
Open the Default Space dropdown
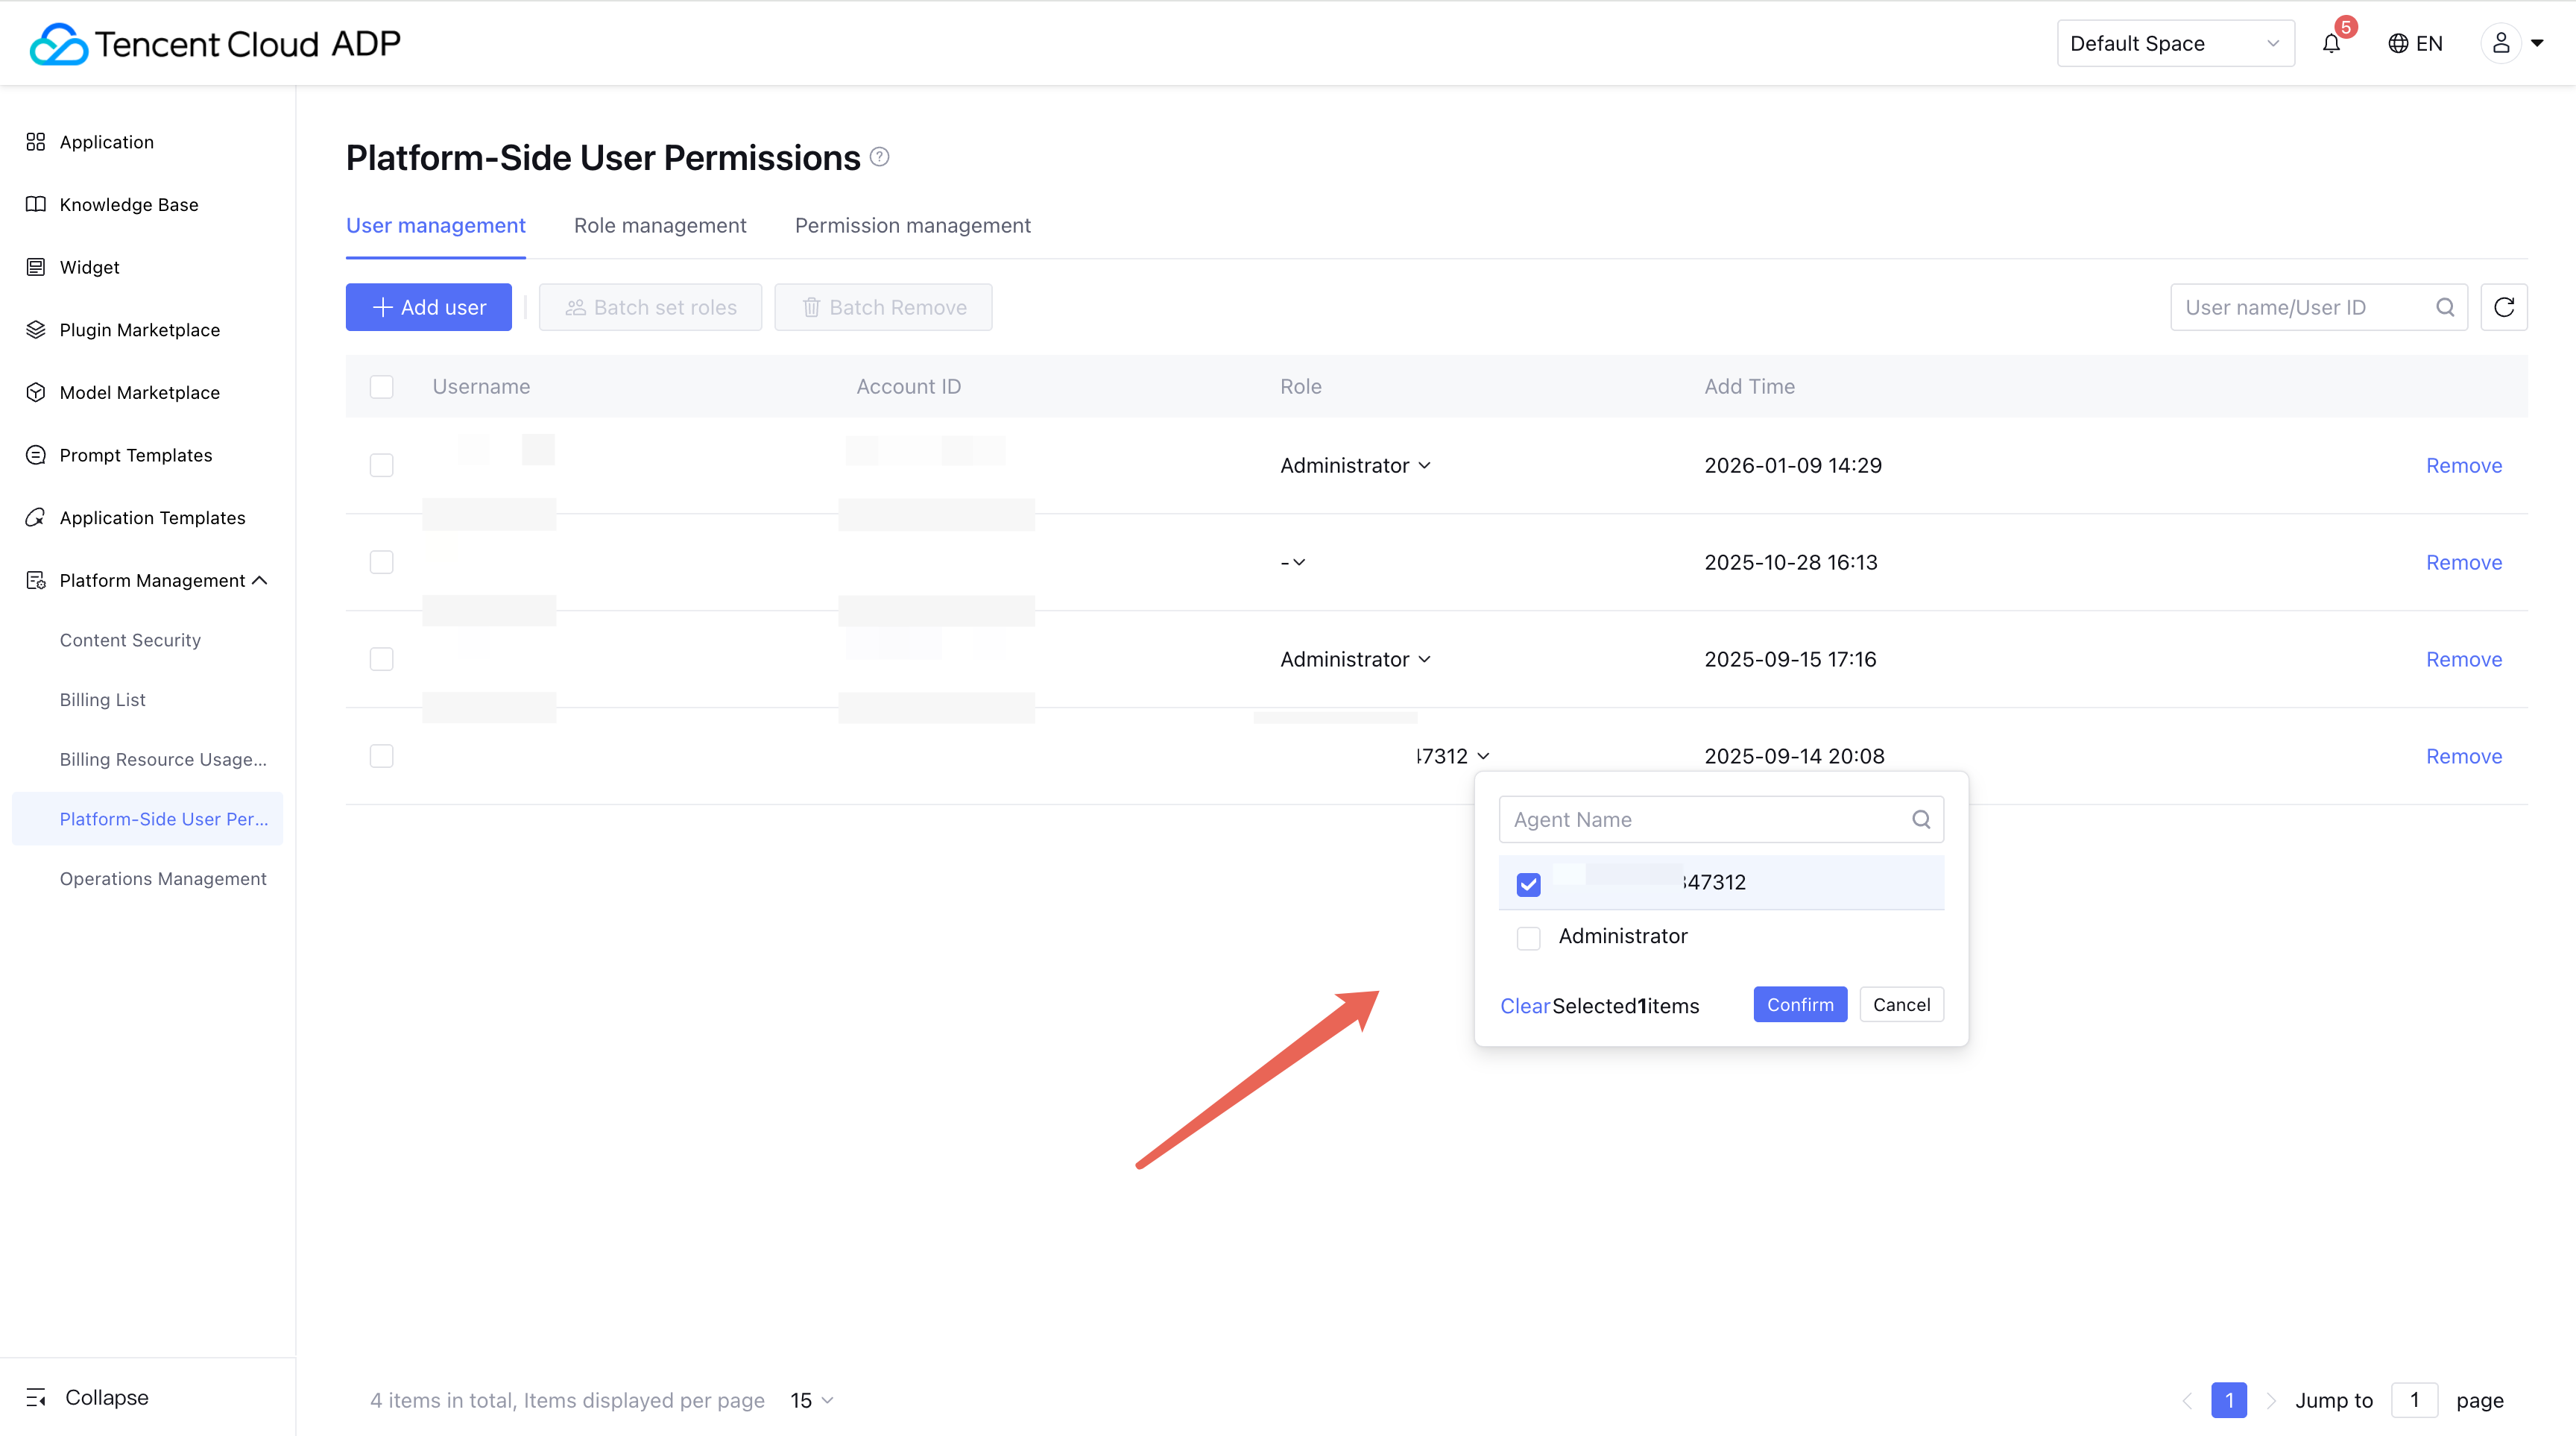click(x=2174, y=44)
